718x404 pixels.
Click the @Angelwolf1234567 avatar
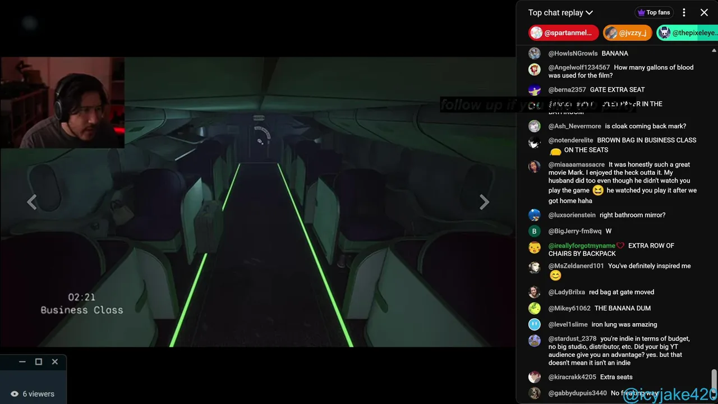pyautogui.click(x=535, y=70)
